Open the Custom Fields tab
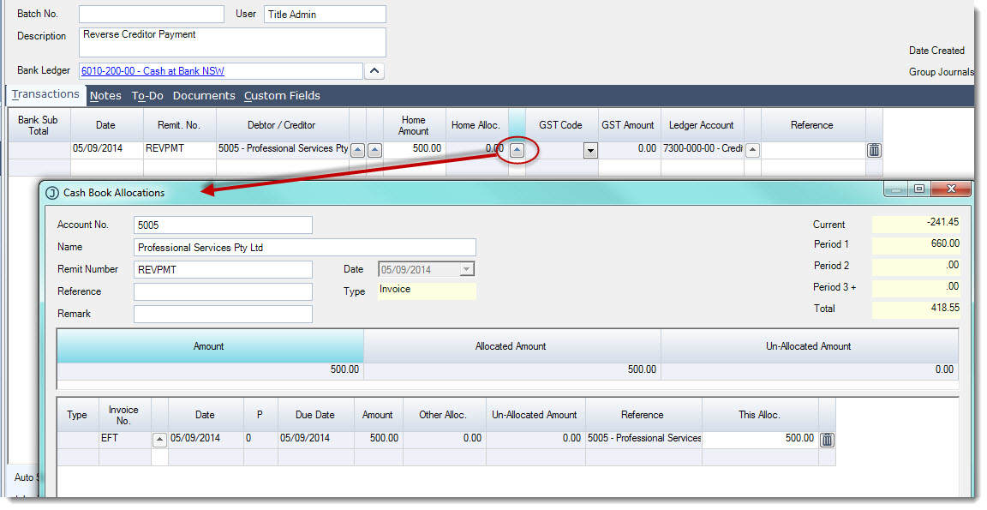 [282, 96]
